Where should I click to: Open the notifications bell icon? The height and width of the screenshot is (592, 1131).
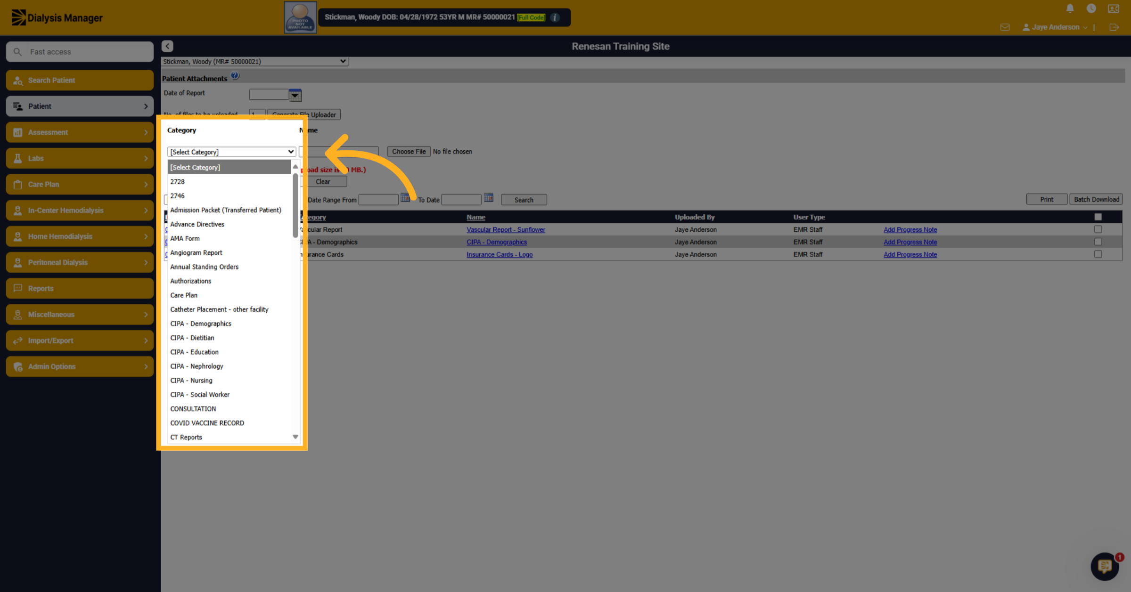1070,8
